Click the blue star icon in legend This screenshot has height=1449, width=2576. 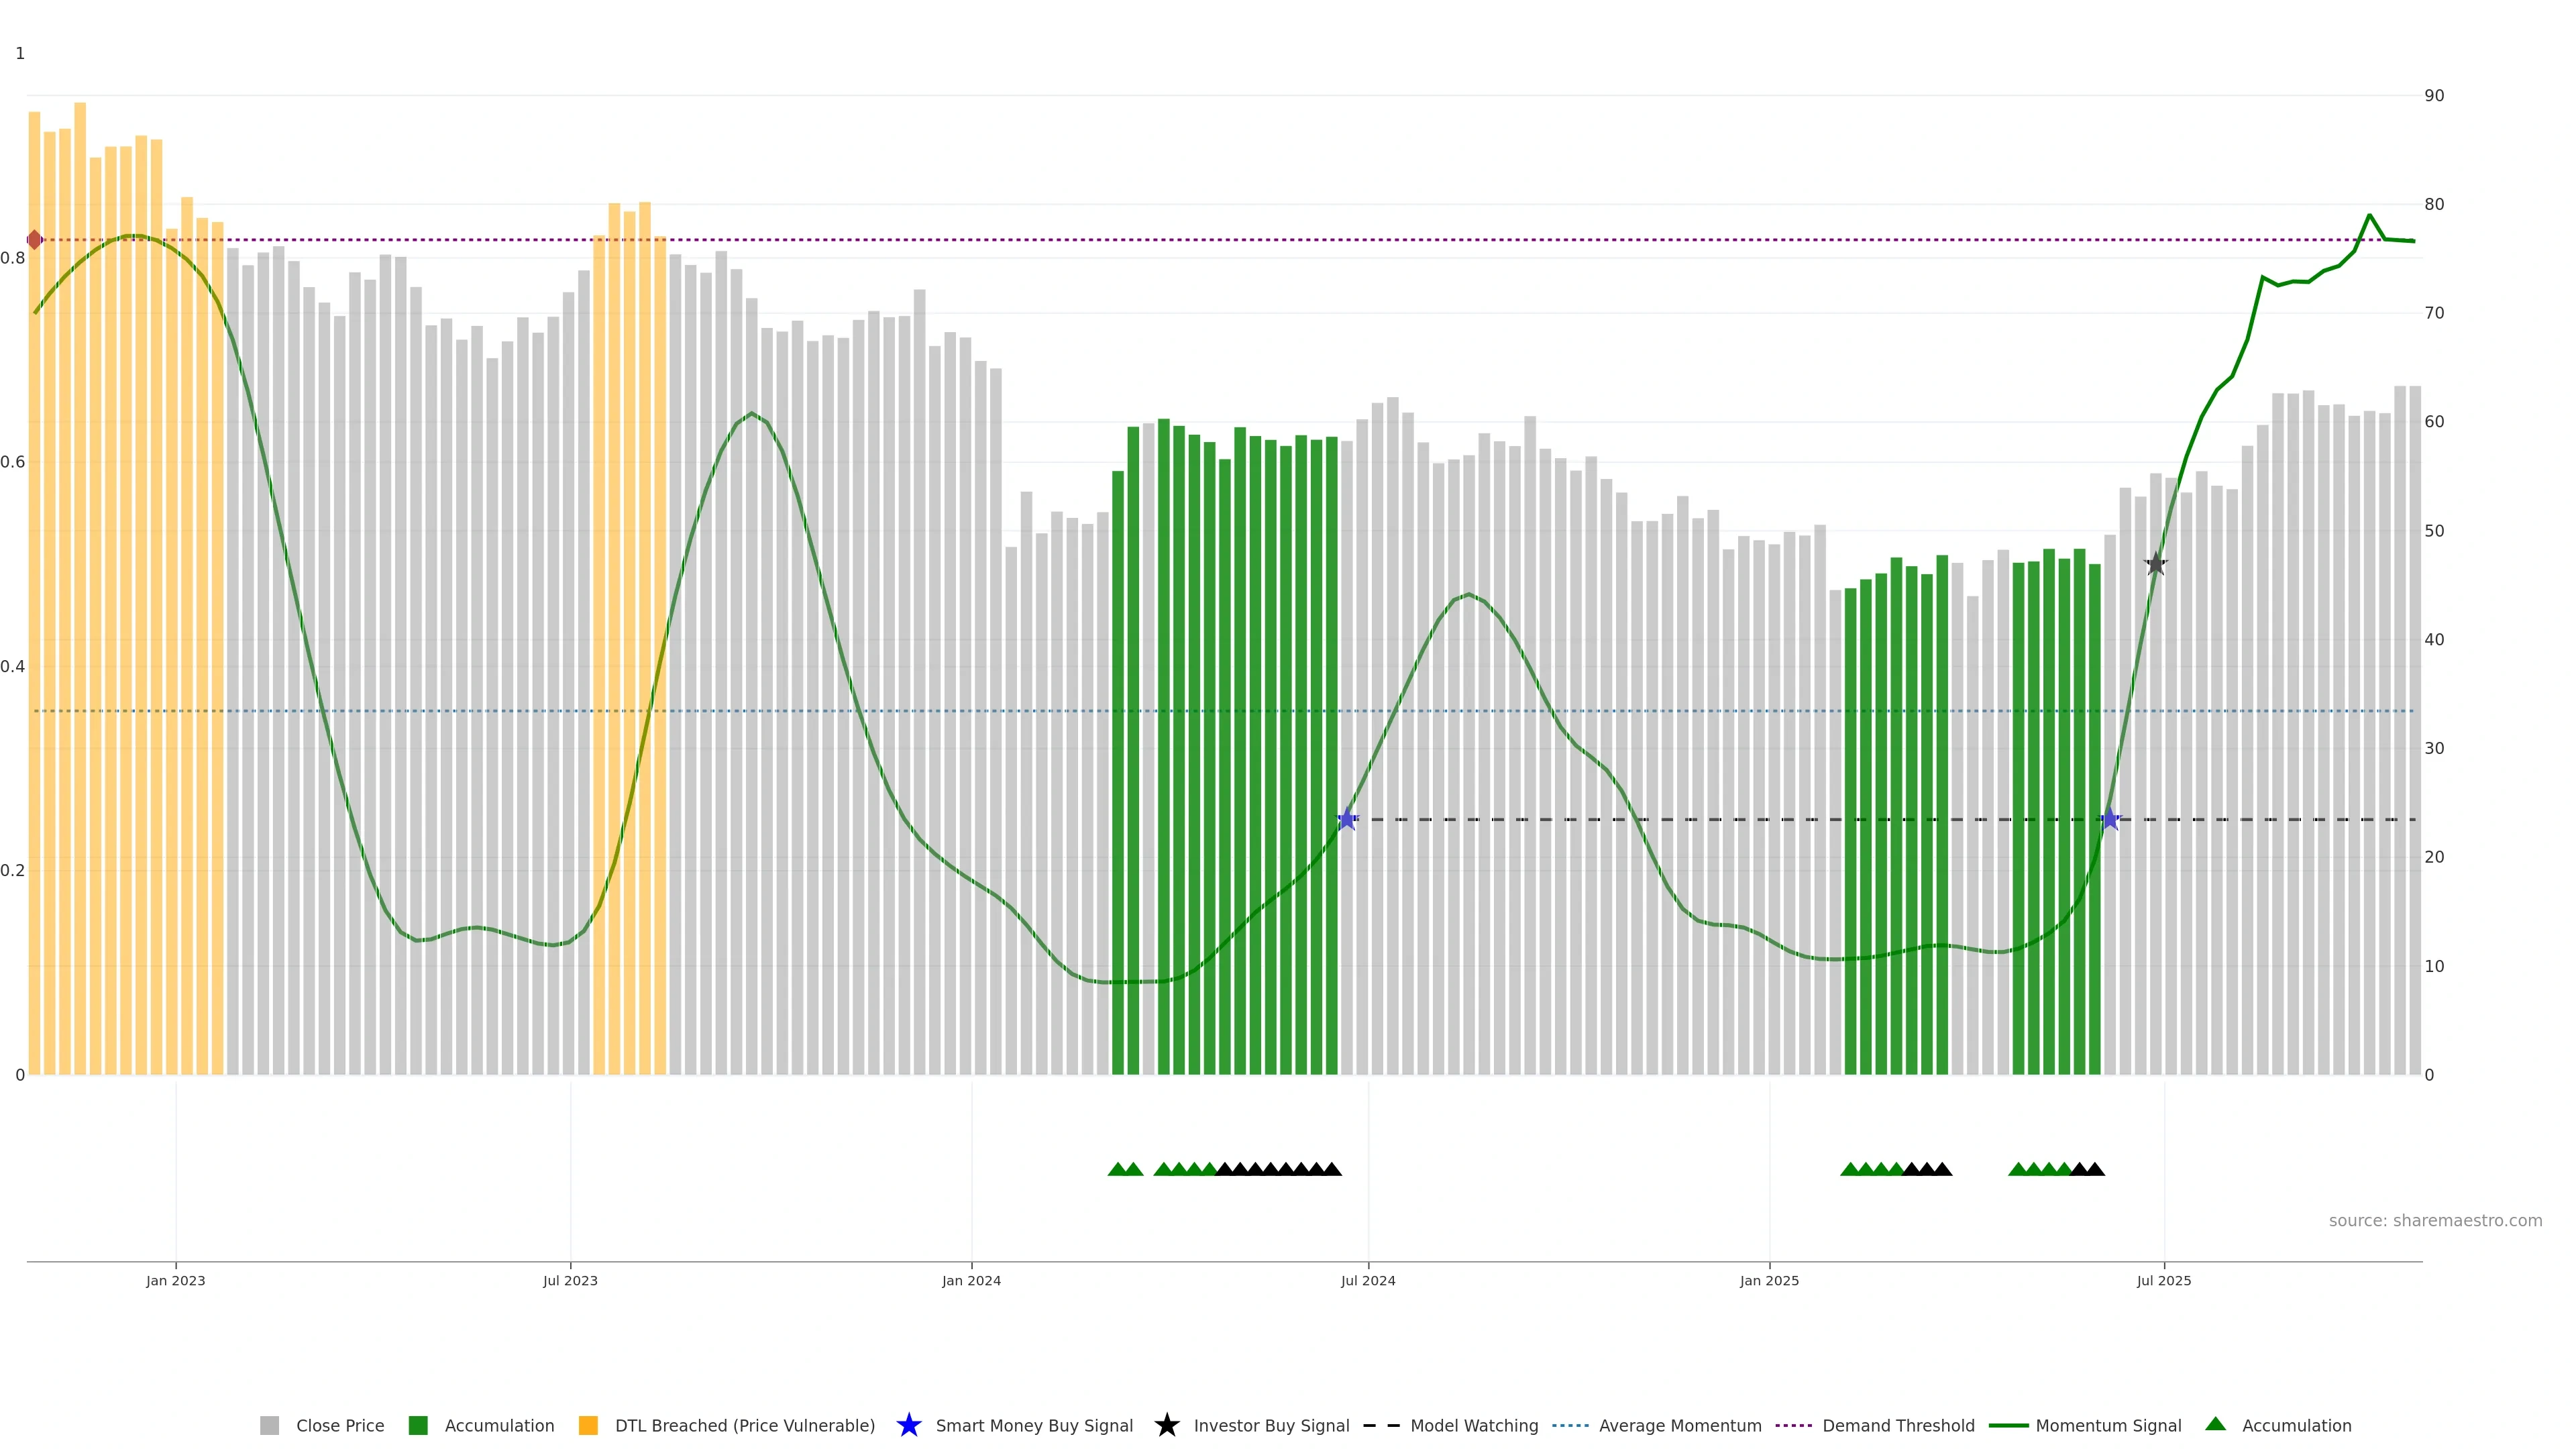point(908,1425)
